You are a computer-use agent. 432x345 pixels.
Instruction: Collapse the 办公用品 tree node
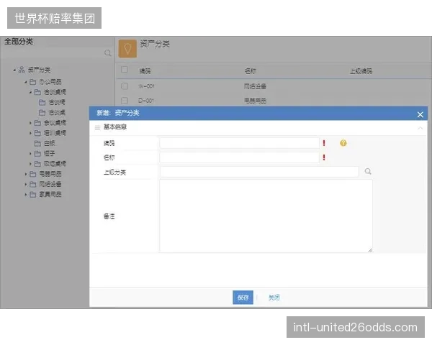pos(26,82)
